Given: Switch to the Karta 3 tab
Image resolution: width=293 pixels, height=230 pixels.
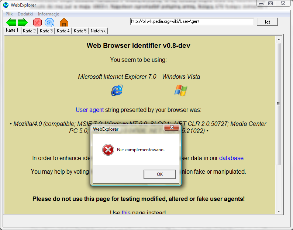Looking at the screenshot, I should (x=46, y=31).
